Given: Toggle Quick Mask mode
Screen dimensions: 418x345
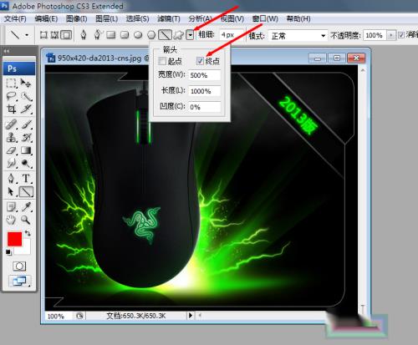Looking at the screenshot, I should (19, 266).
